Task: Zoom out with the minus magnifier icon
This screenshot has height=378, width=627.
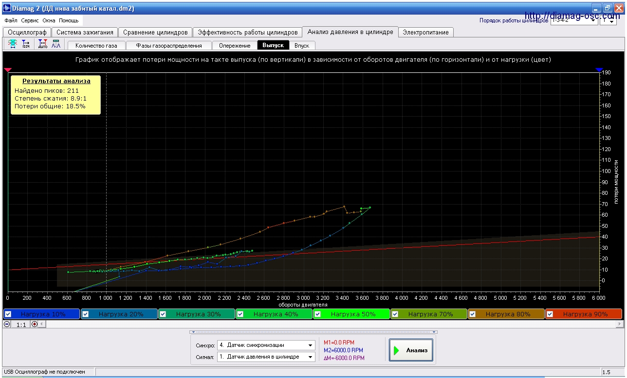Action: pos(7,324)
